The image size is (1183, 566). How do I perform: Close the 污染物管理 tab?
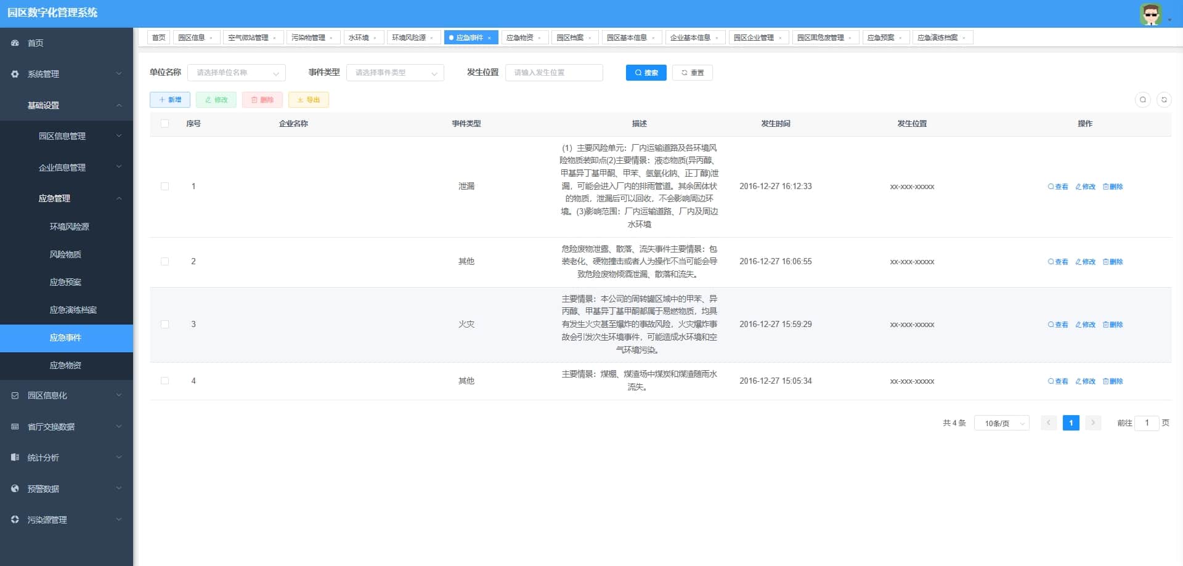tap(331, 38)
